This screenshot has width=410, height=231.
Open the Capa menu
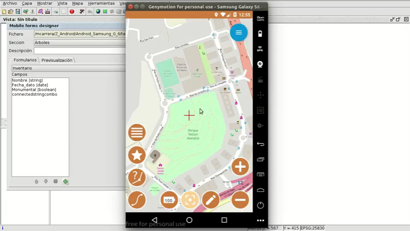tap(27, 3)
